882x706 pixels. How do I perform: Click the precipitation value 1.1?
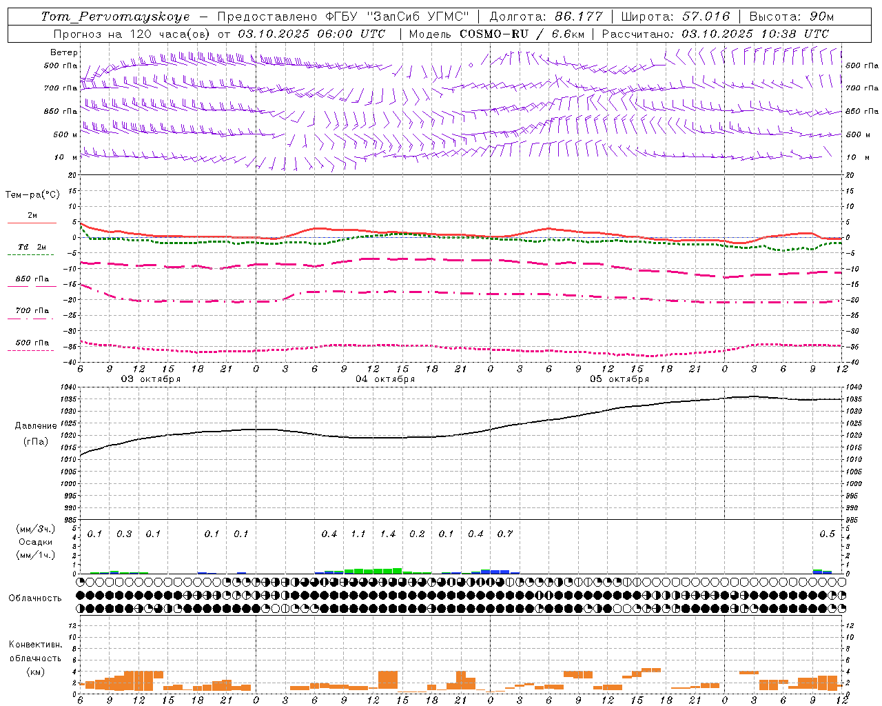click(x=358, y=534)
